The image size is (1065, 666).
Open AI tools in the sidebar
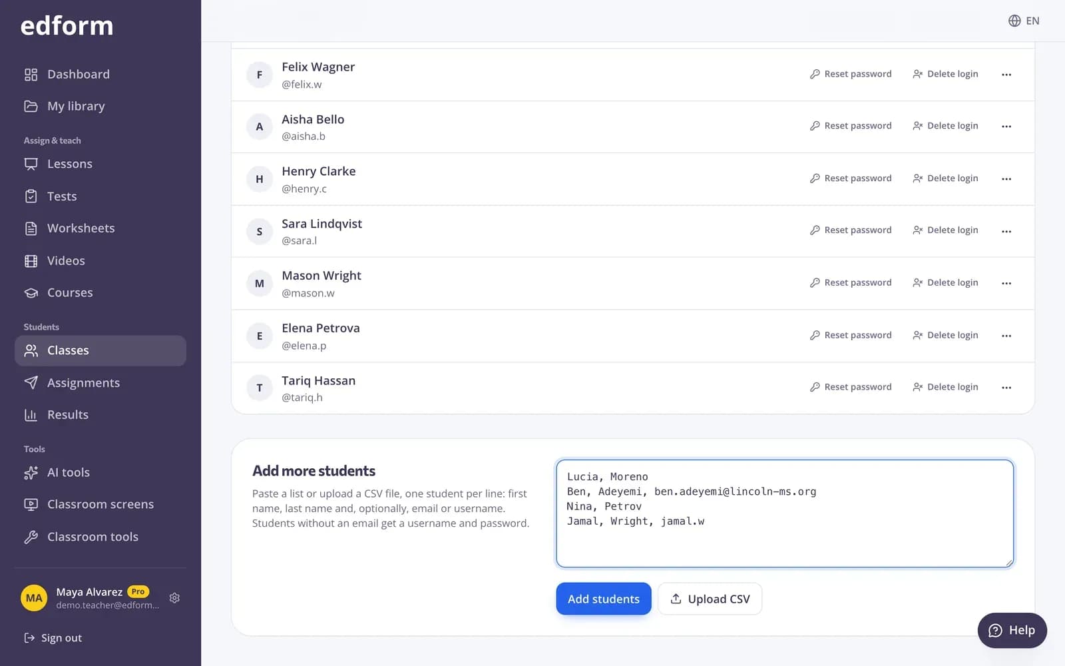101,473
